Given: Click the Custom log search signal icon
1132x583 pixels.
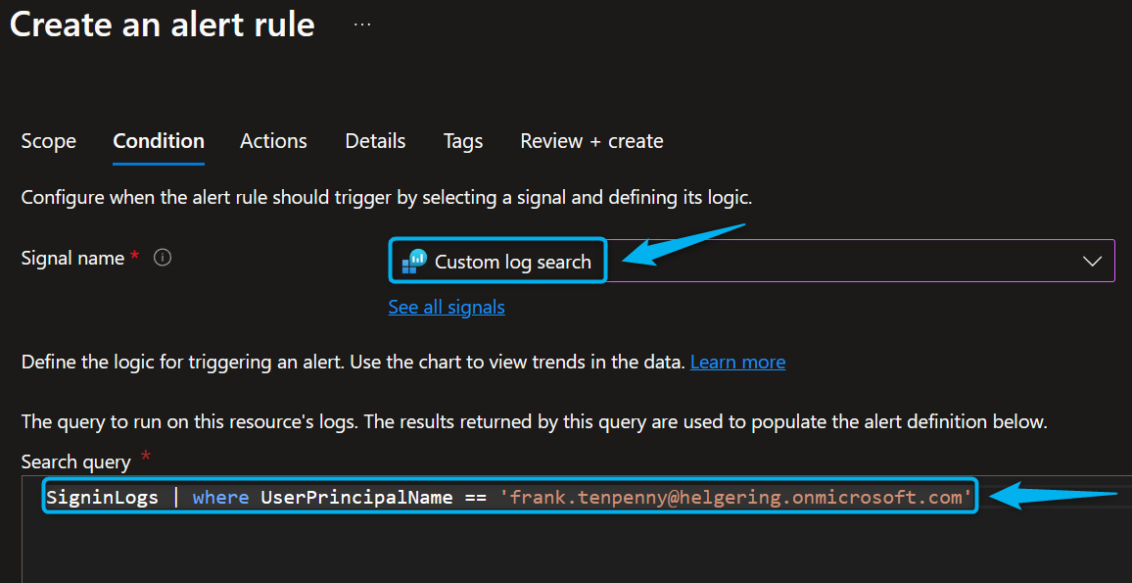Looking at the screenshot, I should point(414,261).
